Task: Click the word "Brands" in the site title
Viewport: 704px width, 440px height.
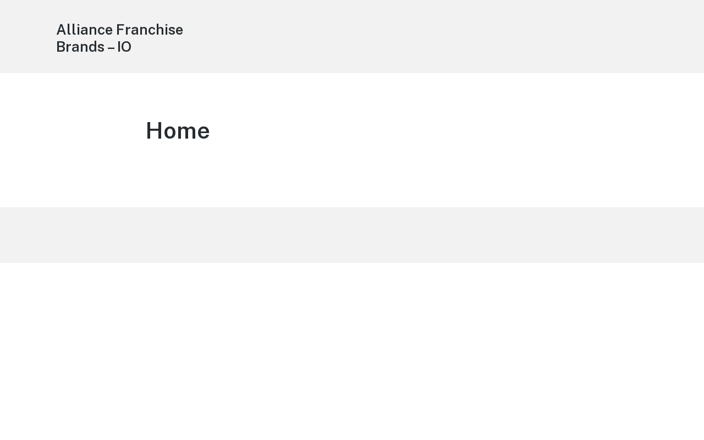Action: 80,47
